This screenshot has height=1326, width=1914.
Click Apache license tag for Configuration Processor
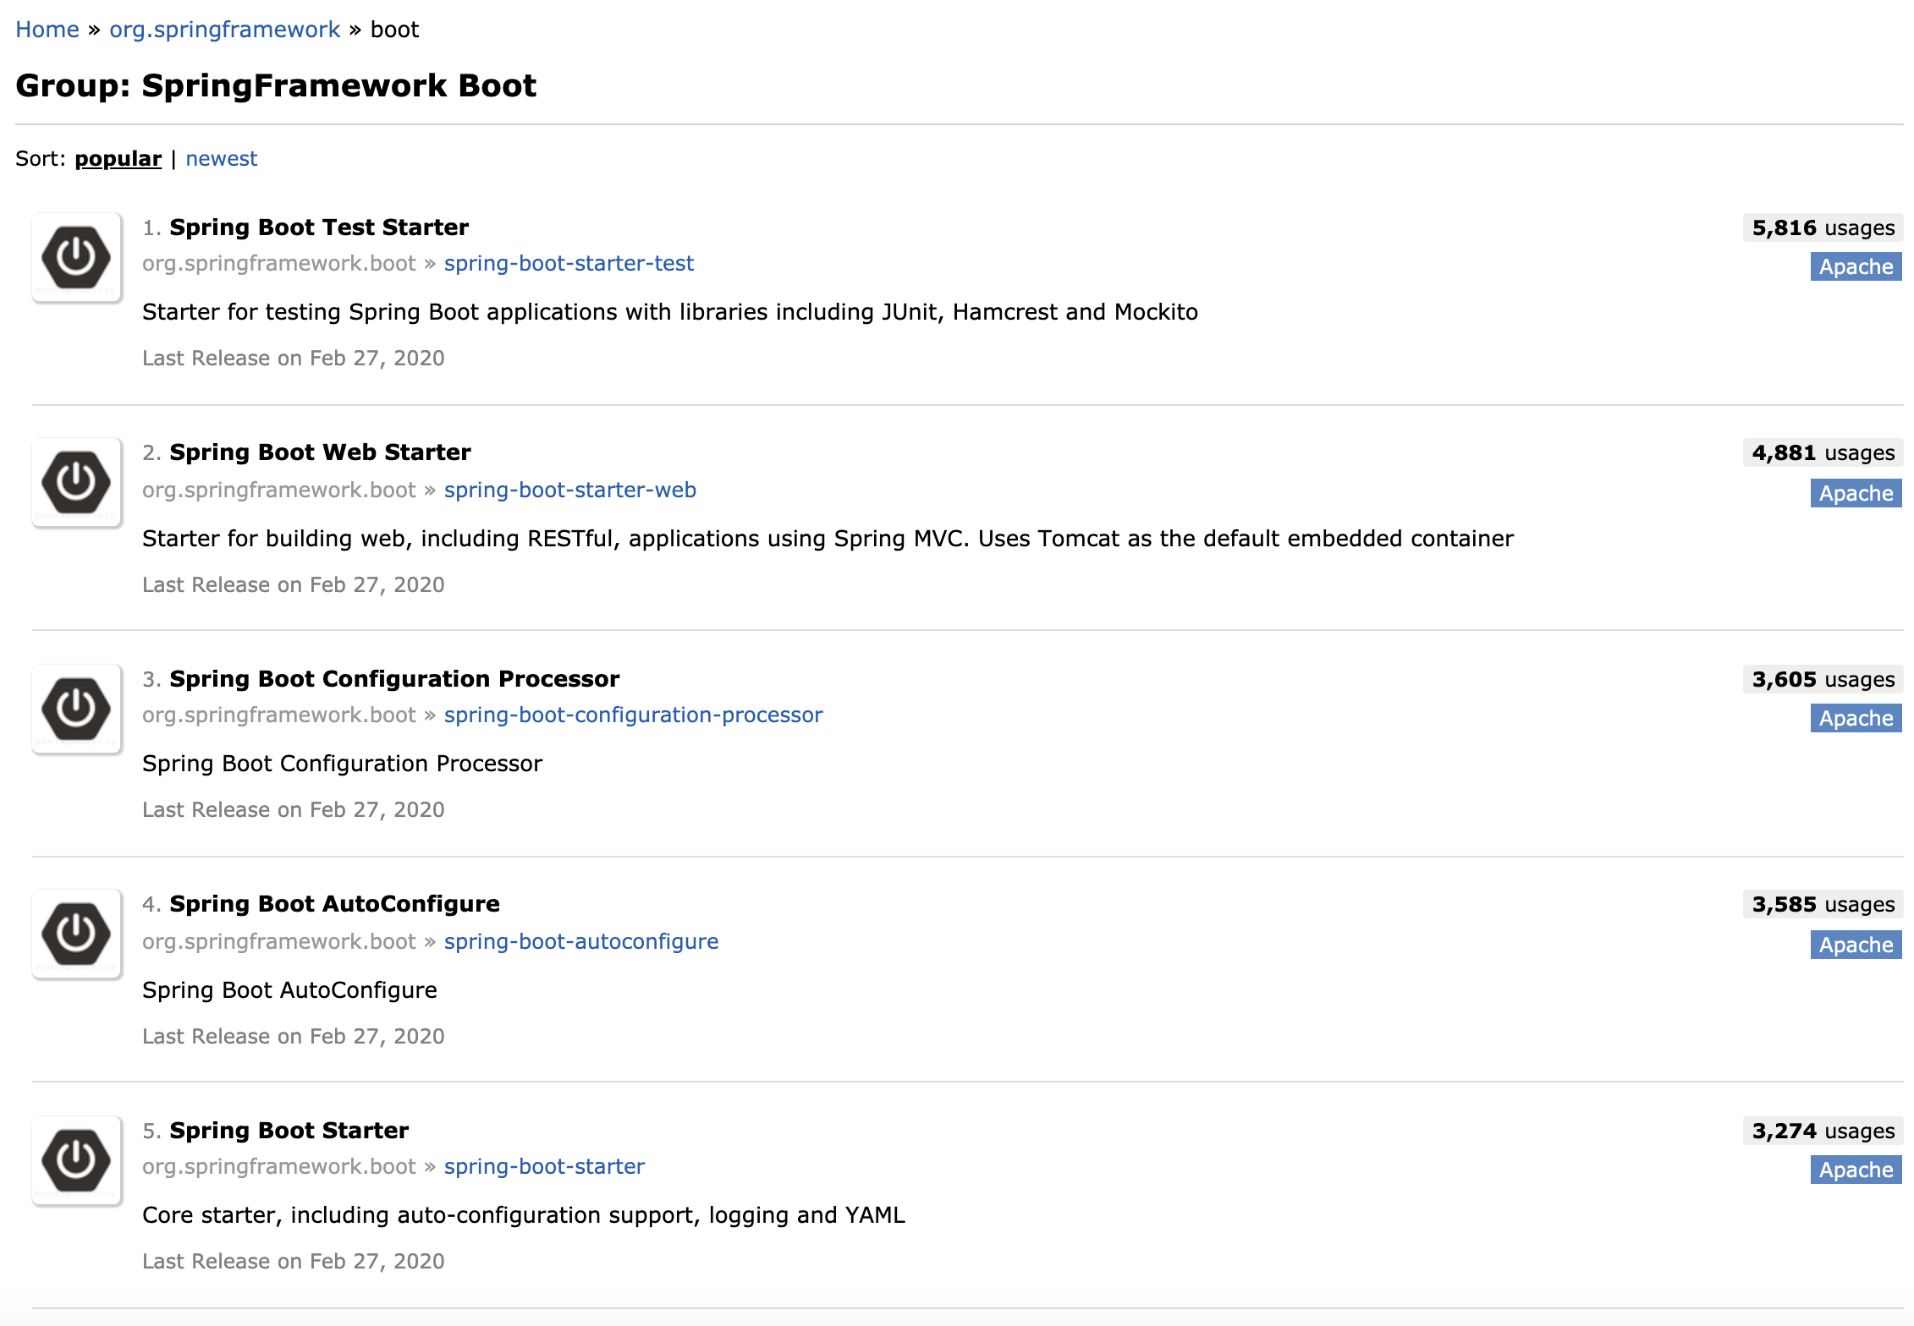pos(1856,719)
